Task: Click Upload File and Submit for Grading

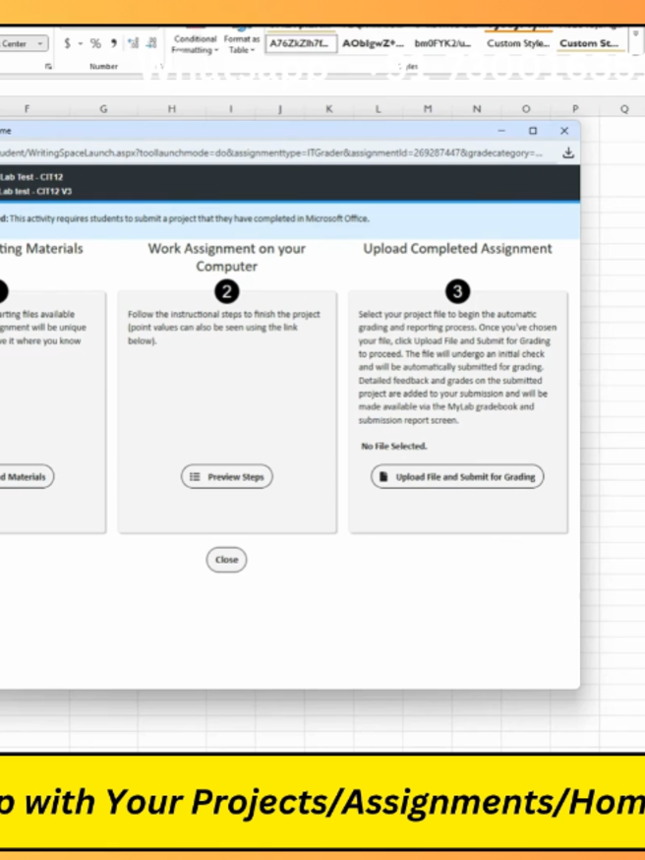Action: 457,476
